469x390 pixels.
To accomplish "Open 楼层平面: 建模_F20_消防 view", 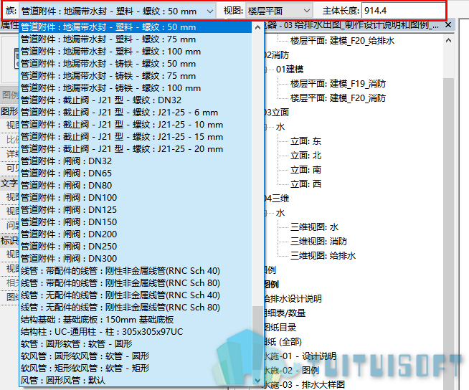I will click(338, 98).
